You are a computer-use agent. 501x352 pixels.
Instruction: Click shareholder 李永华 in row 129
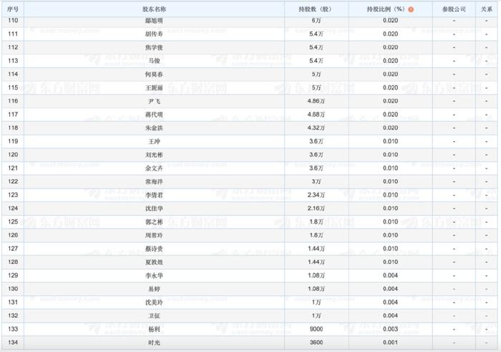(x=154, y=275)
